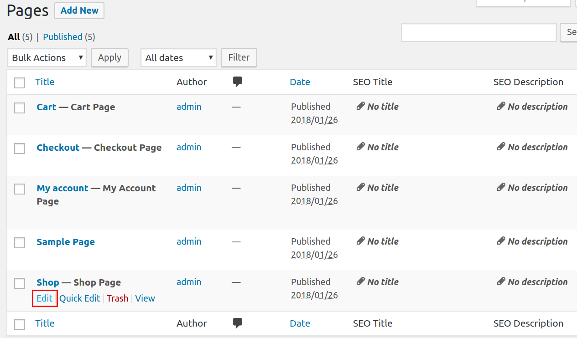Click the pages search input field
The width and height of the screenshot is (577, 338).
point(478,32)
